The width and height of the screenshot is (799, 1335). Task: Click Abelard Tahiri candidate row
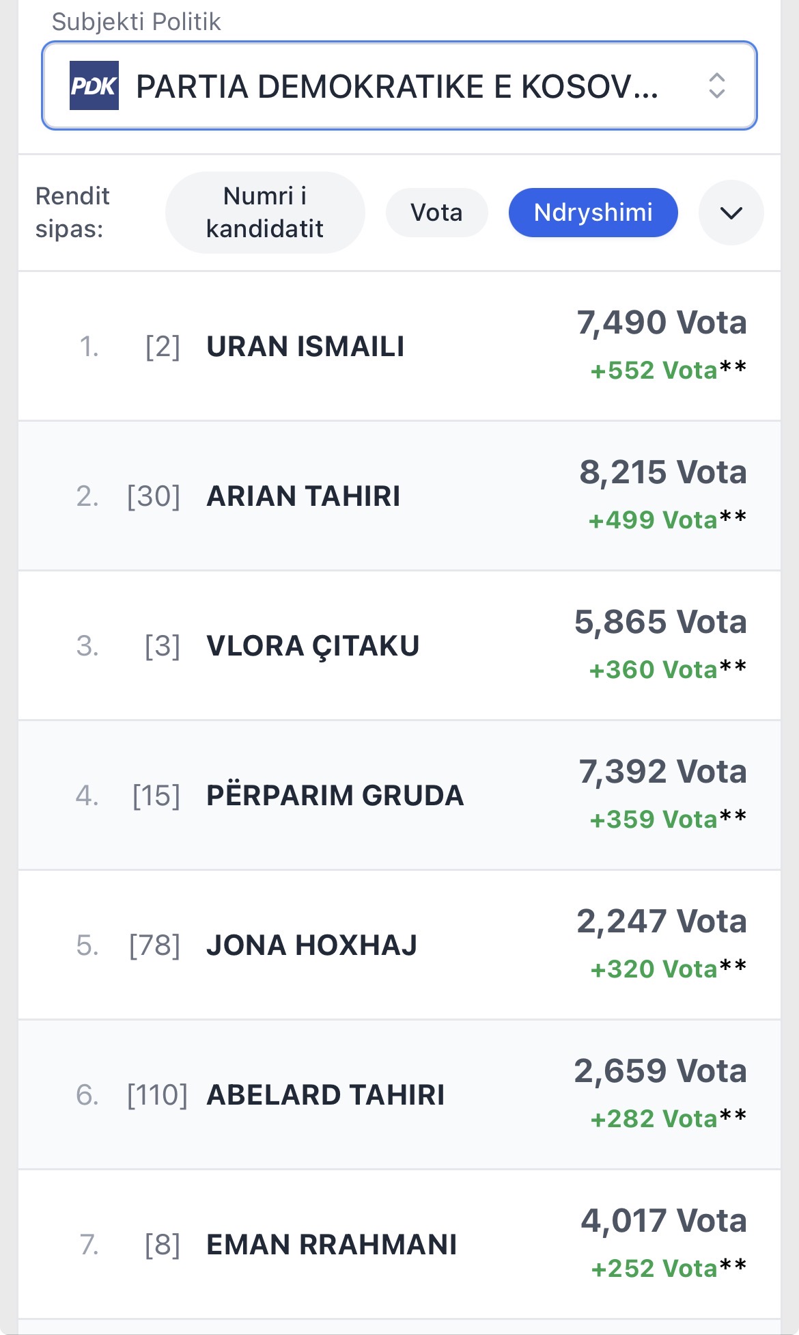[x=325, y=1095]
